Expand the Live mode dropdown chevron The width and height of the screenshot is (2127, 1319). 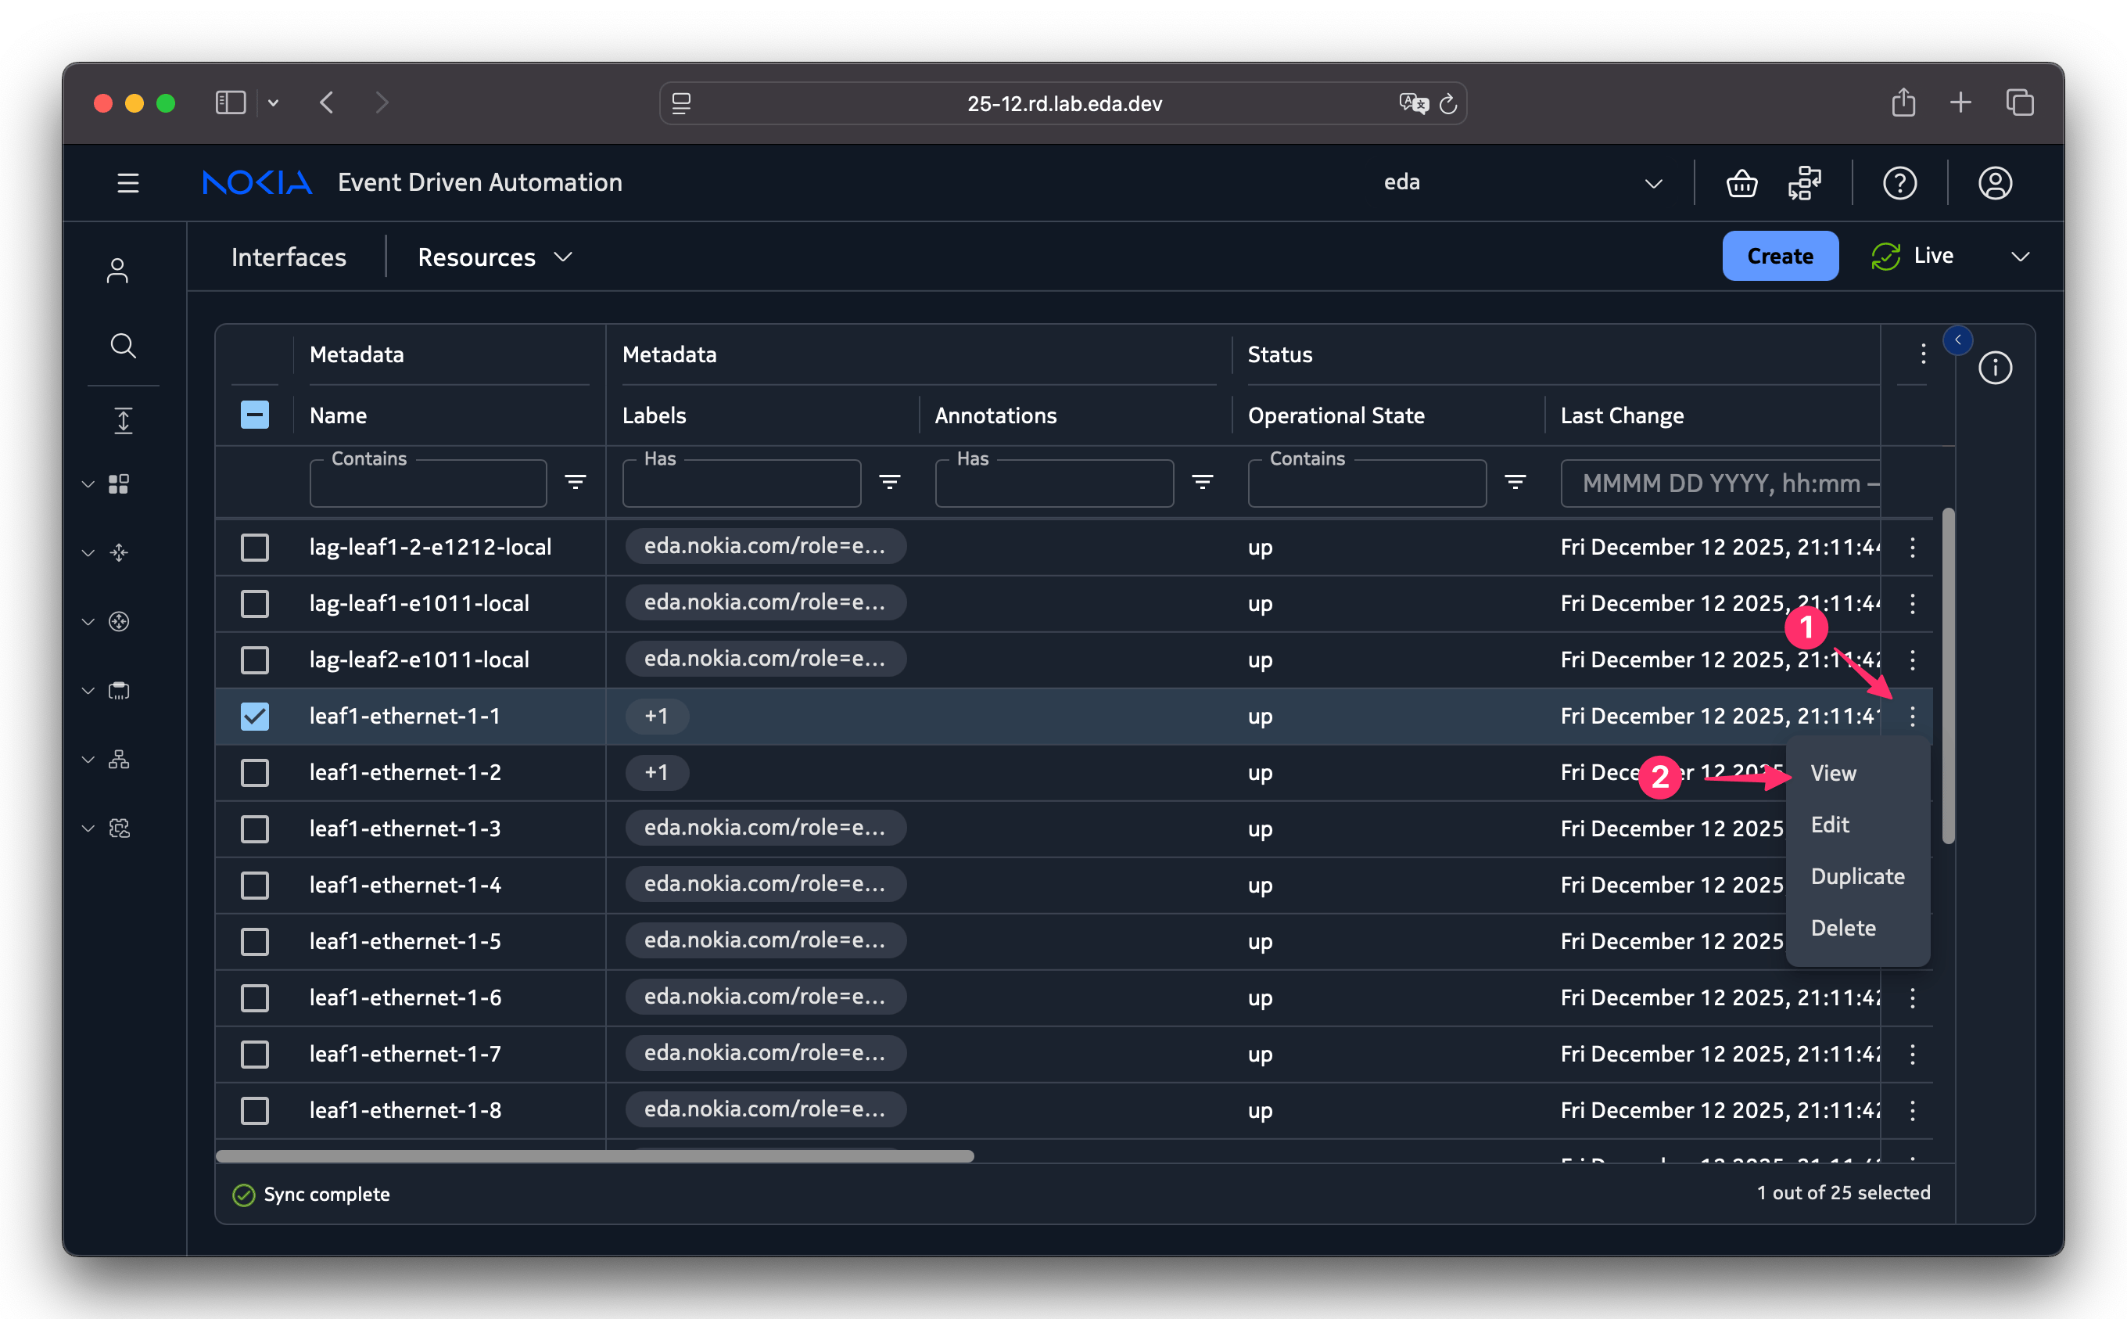click(2020, 257)
